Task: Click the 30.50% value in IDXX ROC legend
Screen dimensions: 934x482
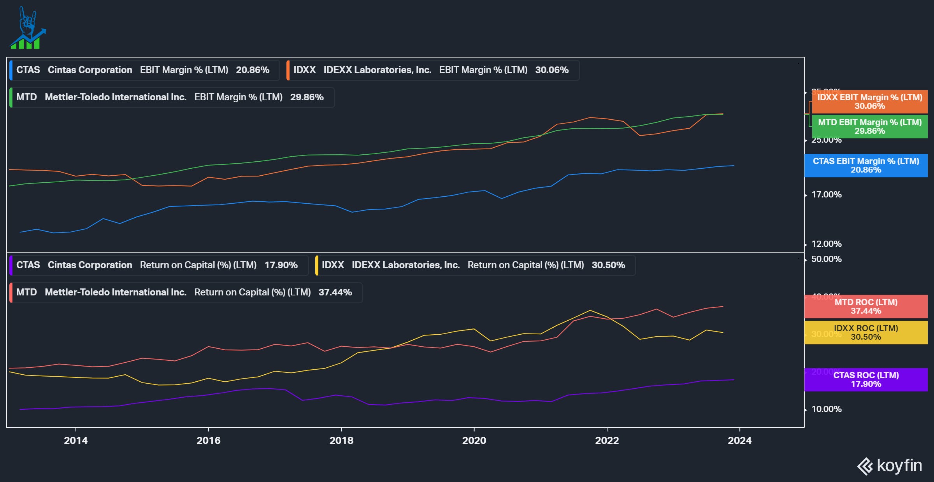Action: [x=608, y=265]
